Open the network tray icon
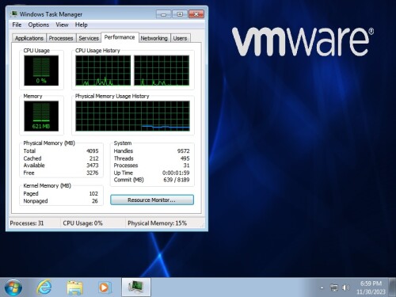Image resolution: width=396 pixels, height=297 pixels. (x=334, y=287)
